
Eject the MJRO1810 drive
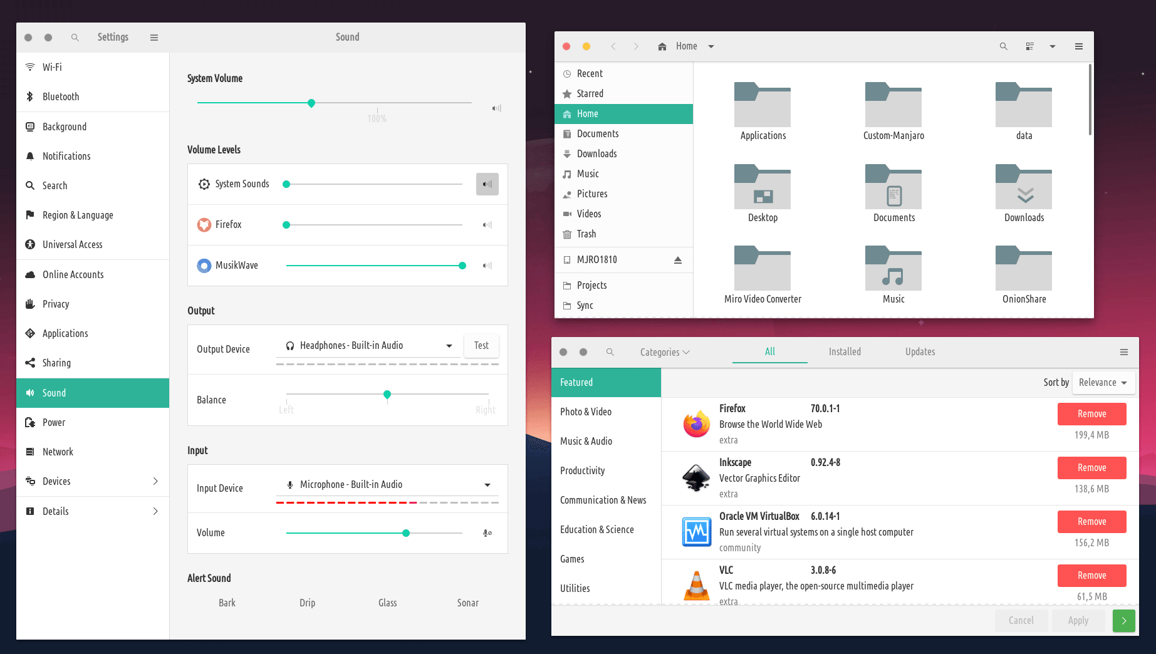pos(677,260)
